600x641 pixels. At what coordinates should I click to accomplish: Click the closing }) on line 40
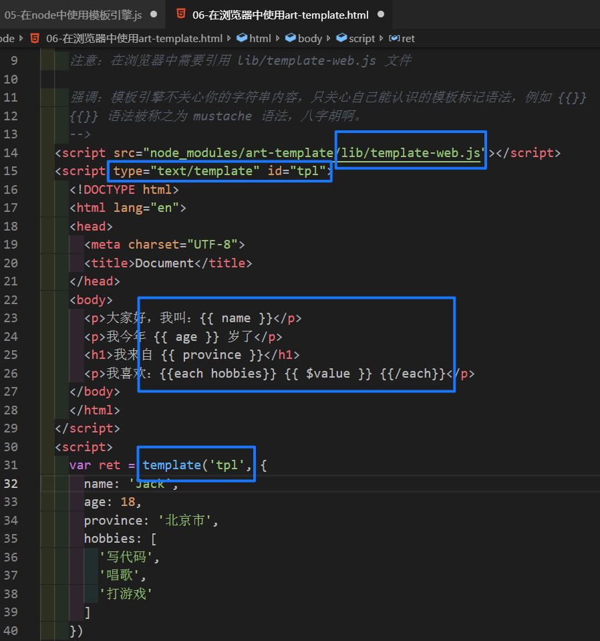click(x=76, y=631)
